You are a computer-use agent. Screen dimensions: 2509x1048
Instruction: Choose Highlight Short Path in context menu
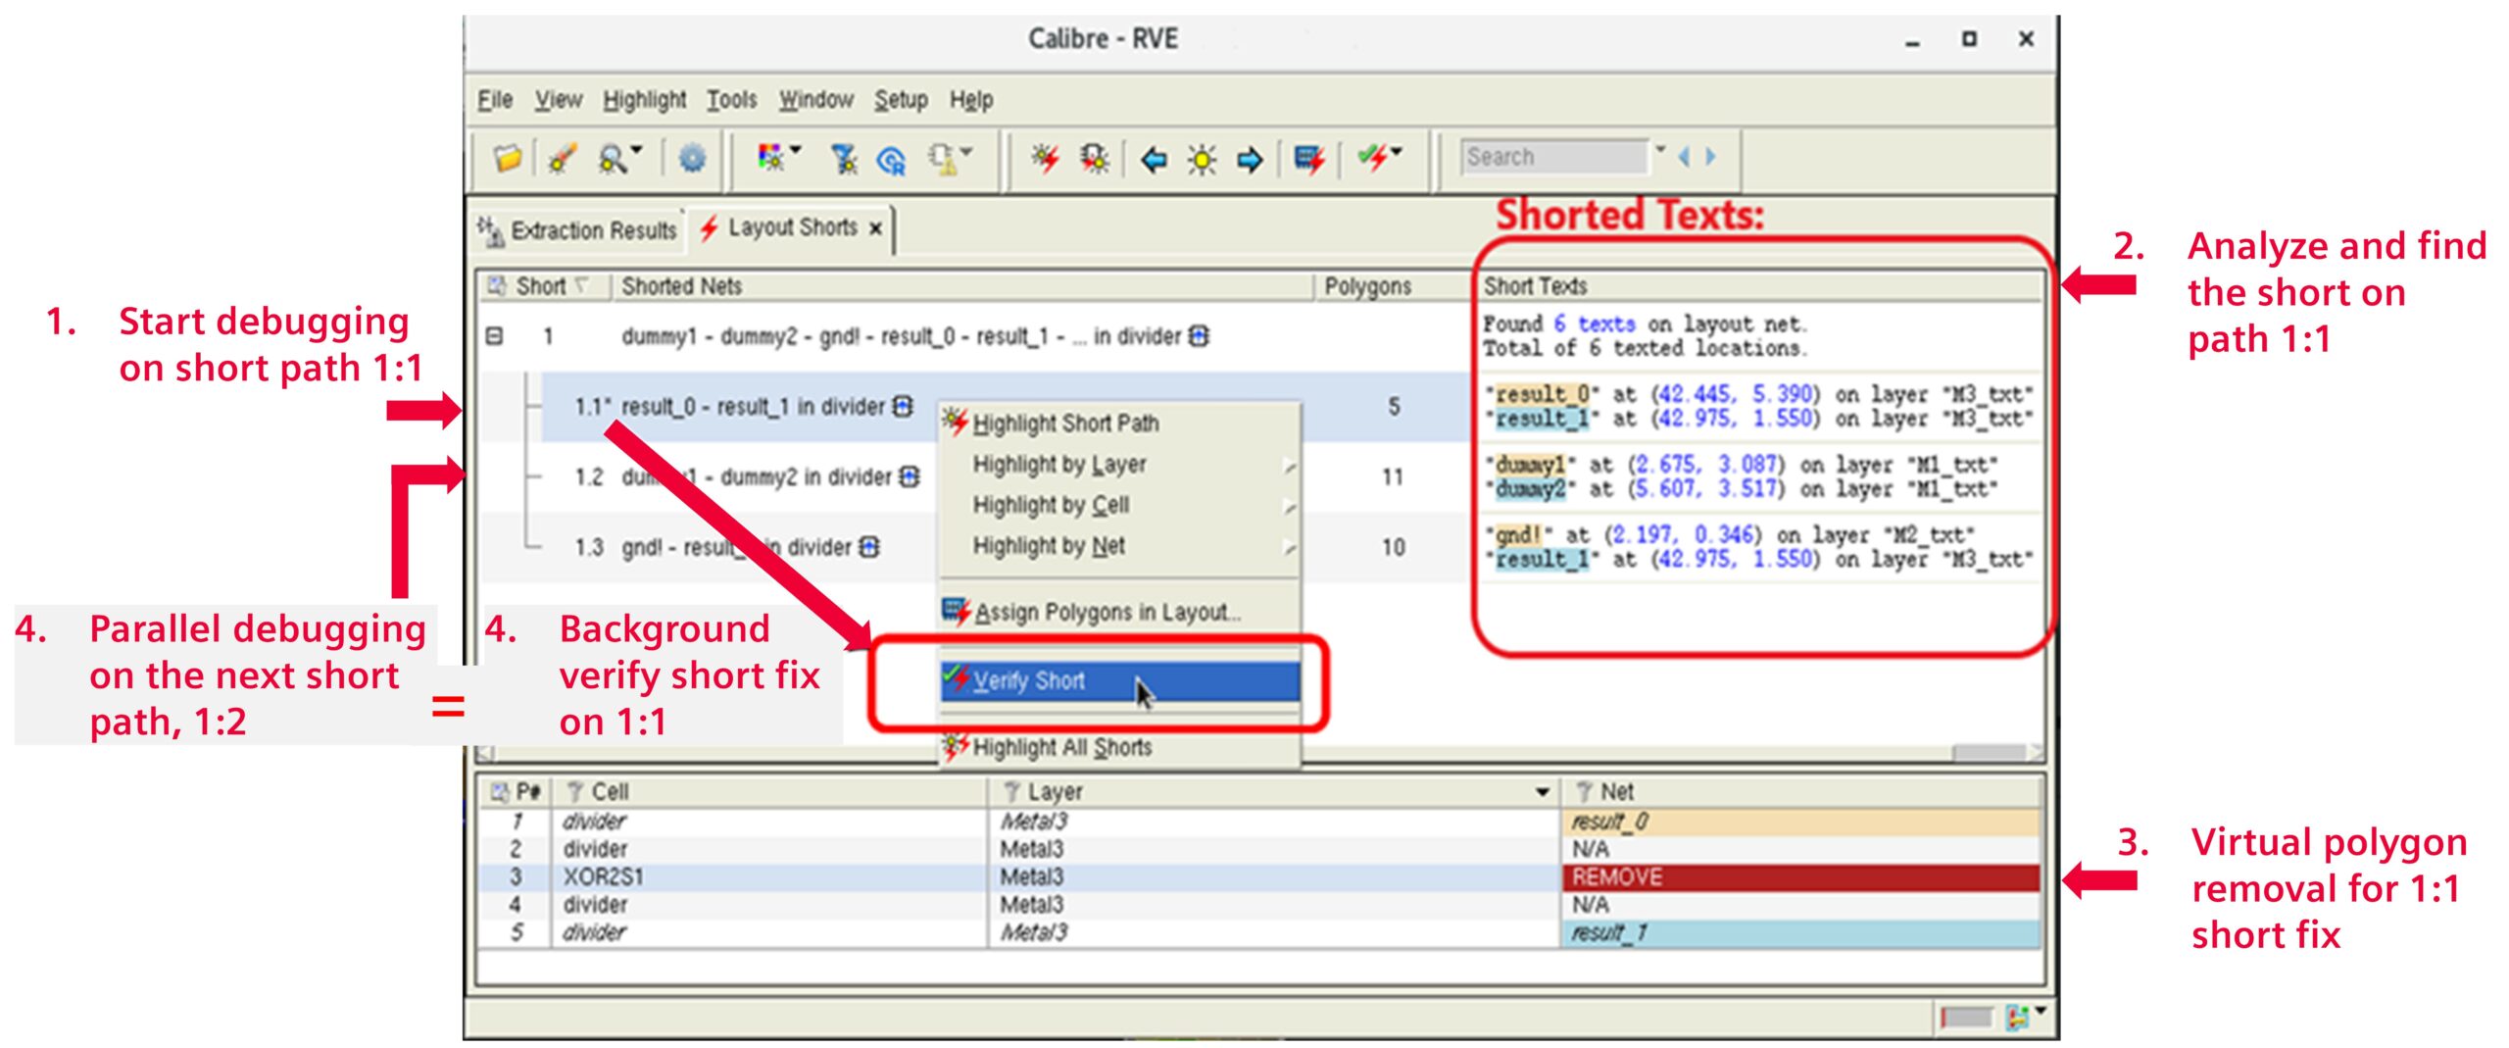1119,424
